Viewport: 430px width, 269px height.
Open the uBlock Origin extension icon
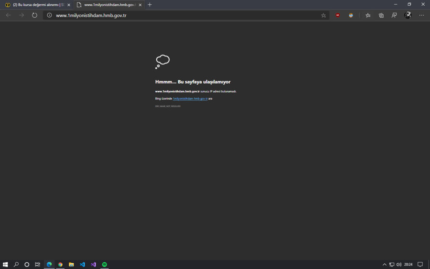(x=338, y=15)
